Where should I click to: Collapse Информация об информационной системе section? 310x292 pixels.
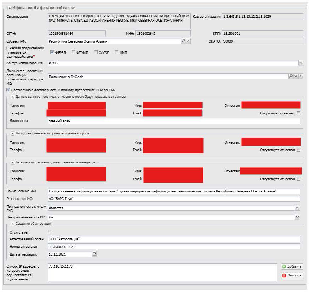pyautogui.click(x=9, y=8)
